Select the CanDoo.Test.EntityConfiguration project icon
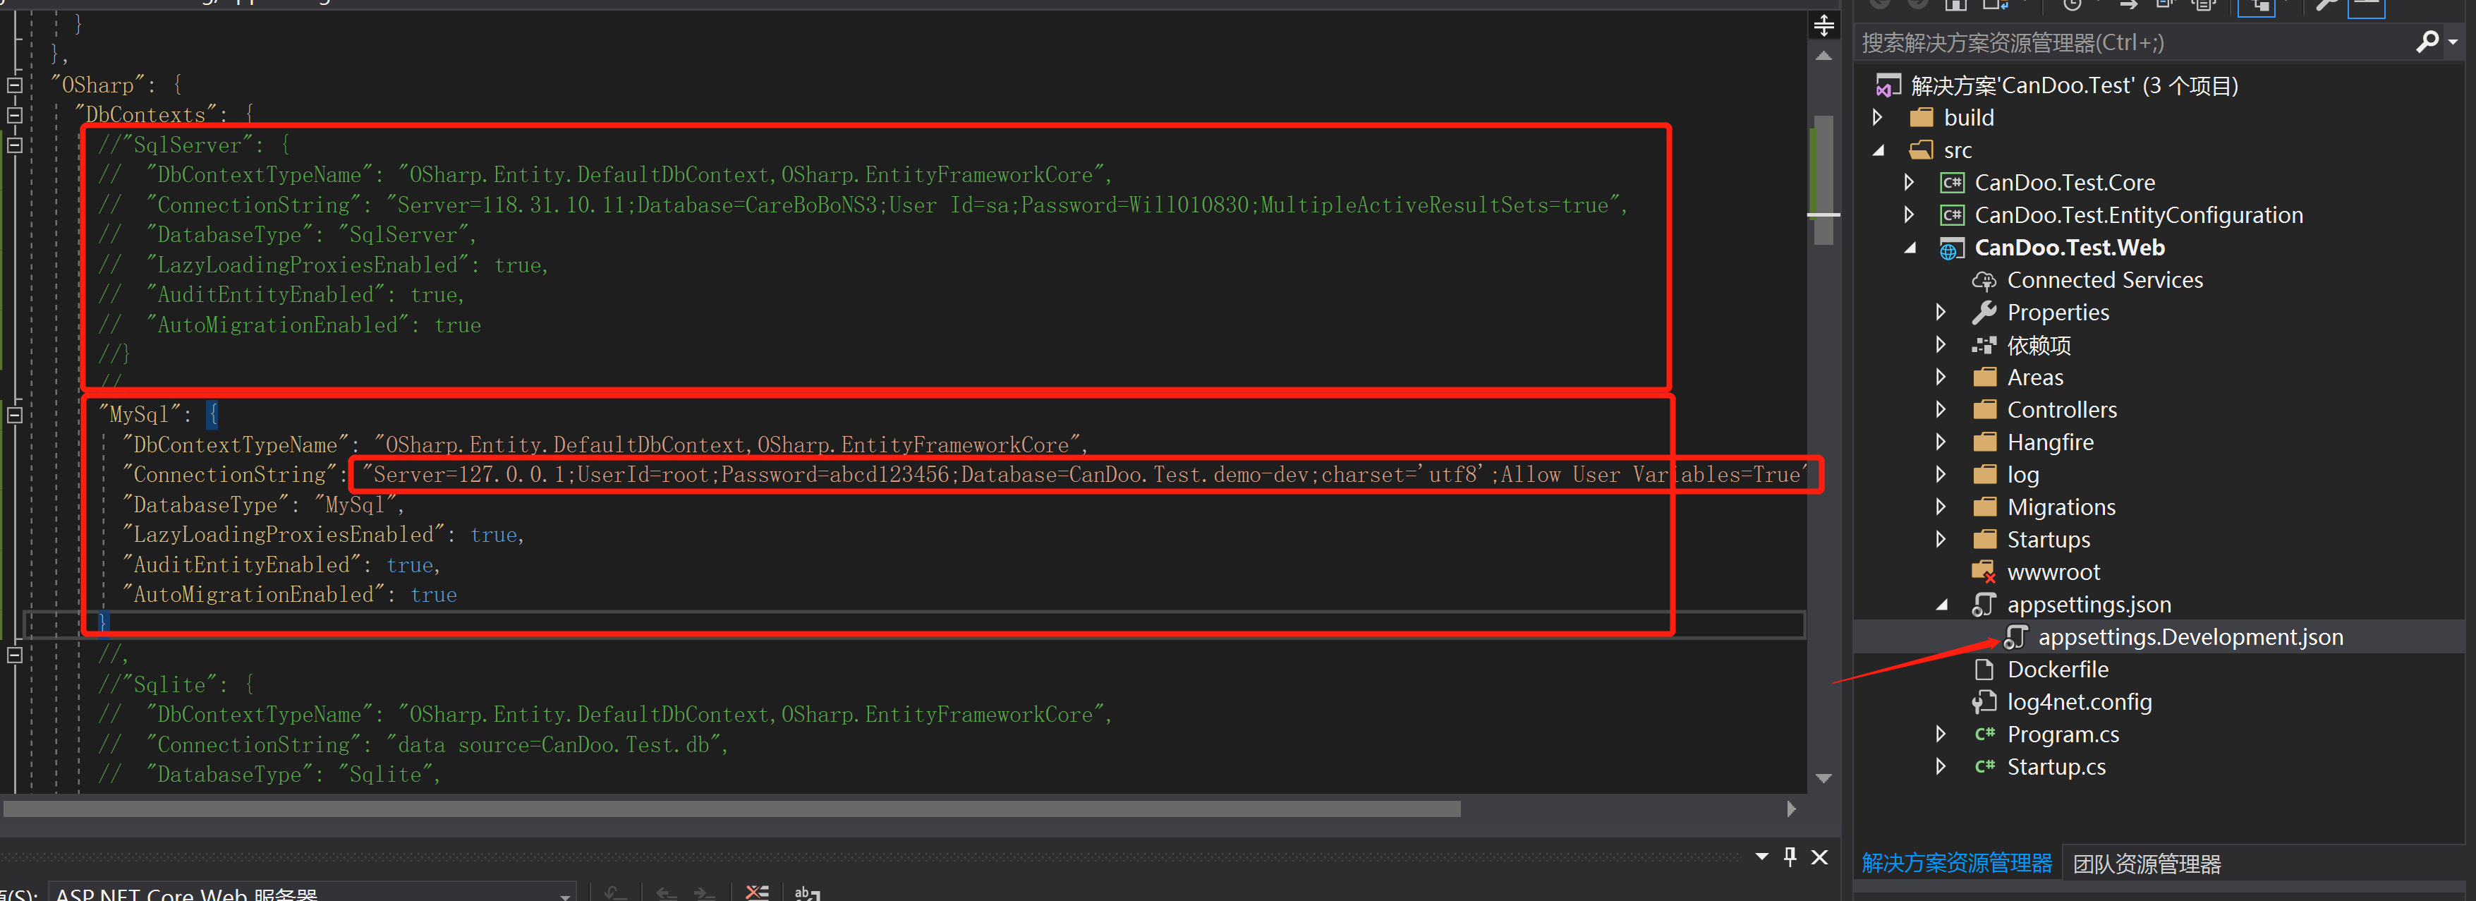Viewport: 2476px width, 901px height. click(x=1952, y=215)
